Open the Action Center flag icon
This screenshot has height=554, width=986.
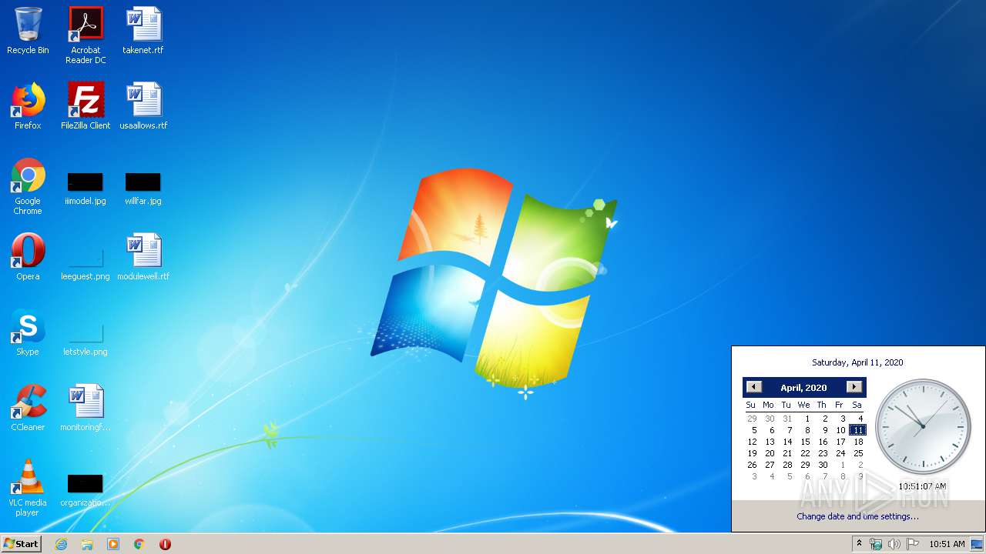(913, 544)
